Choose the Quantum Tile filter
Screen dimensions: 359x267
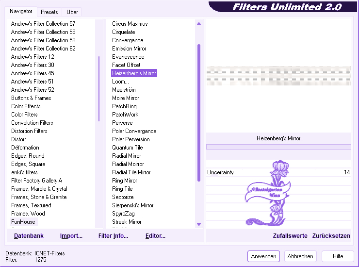(128, 148)
